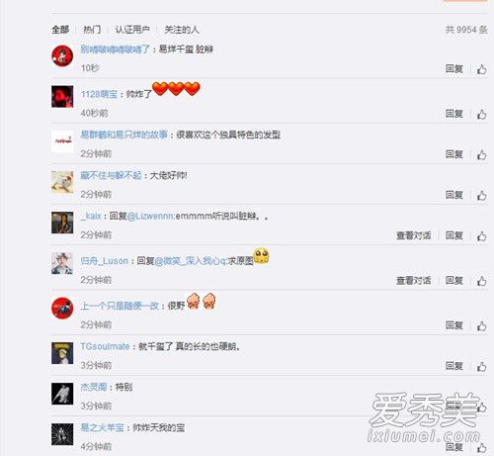The width and height of the screenshot is (494, 456).
Task: Expand 查看对话 on _kaix's comment
Action: [x=413, y=235]
